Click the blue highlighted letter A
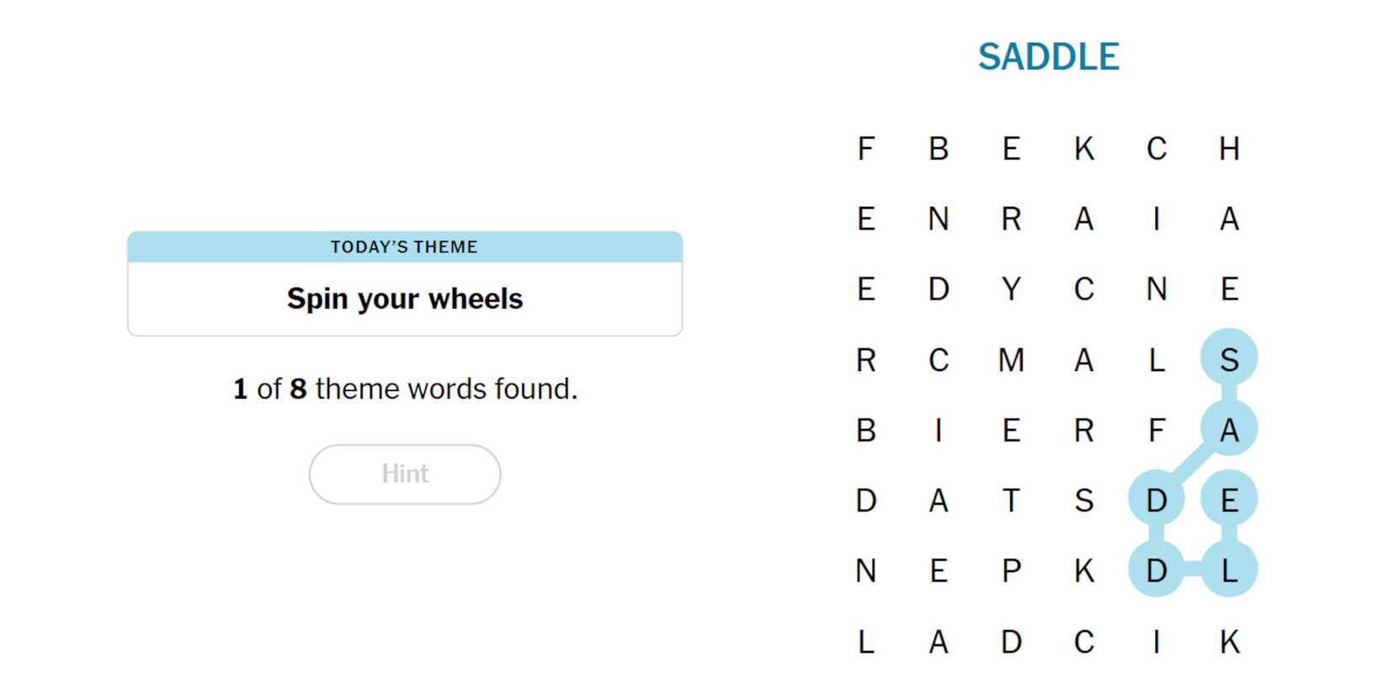 point(1229,430)
